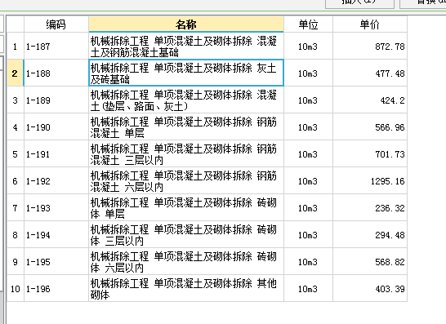The height and width of the screenshot is (324, 446).
Task: Click code cell 1-192
Action: point(56,181)
